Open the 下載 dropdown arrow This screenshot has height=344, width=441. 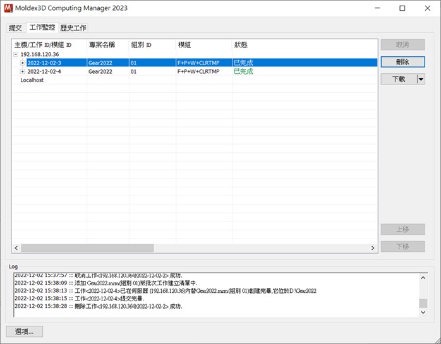coord(421,80)
